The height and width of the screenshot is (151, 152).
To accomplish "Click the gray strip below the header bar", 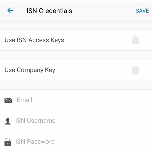I will [76, 25].
